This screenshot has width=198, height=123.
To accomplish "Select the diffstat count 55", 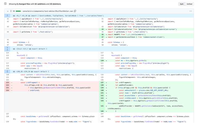I will click(x=14, y=11).
